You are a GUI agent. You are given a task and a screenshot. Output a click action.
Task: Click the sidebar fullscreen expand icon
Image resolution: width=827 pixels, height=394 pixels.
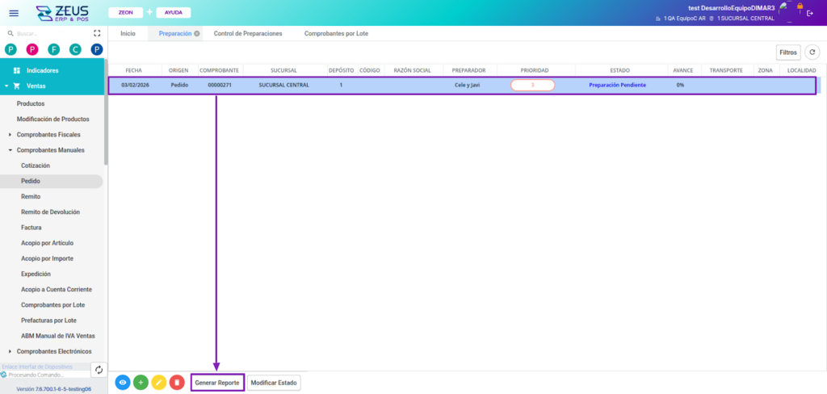pos(97,34)
